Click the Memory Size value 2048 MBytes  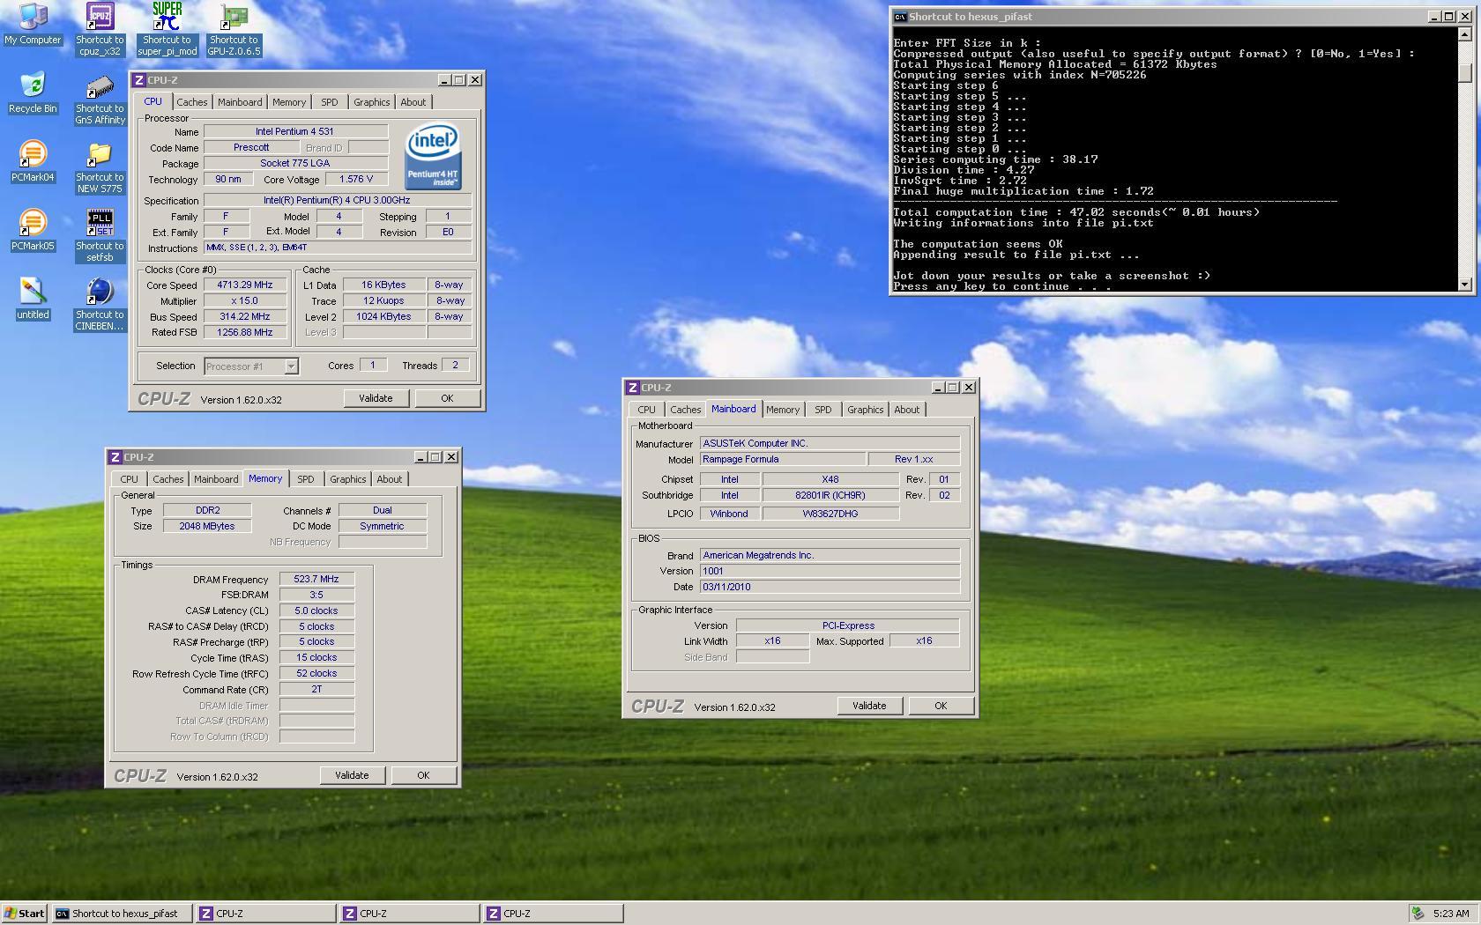coord(207,526)
